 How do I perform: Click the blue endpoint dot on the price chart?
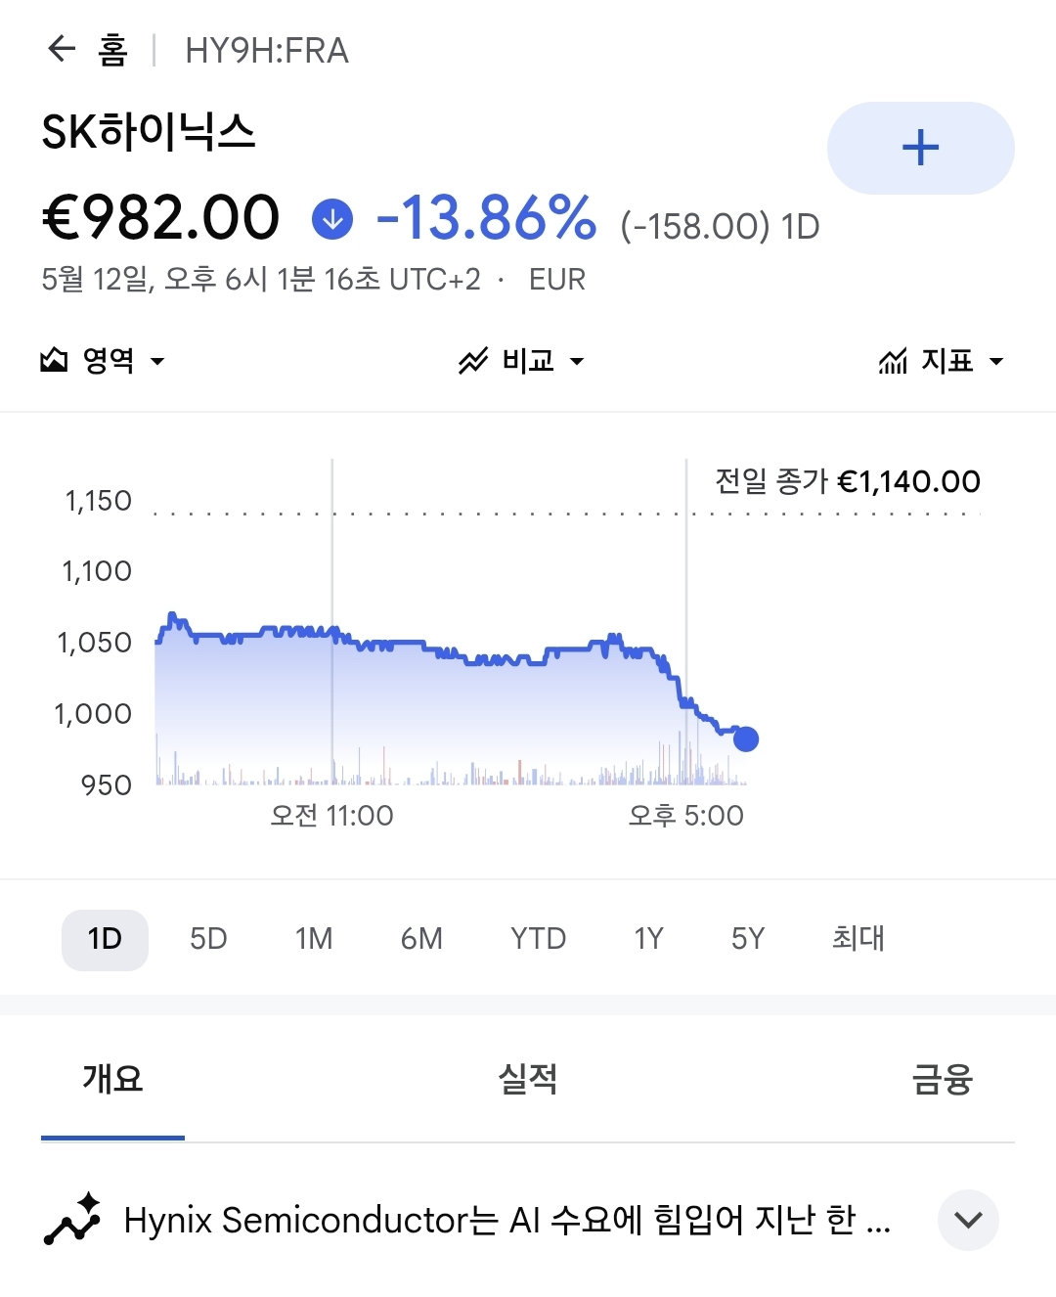746,738
